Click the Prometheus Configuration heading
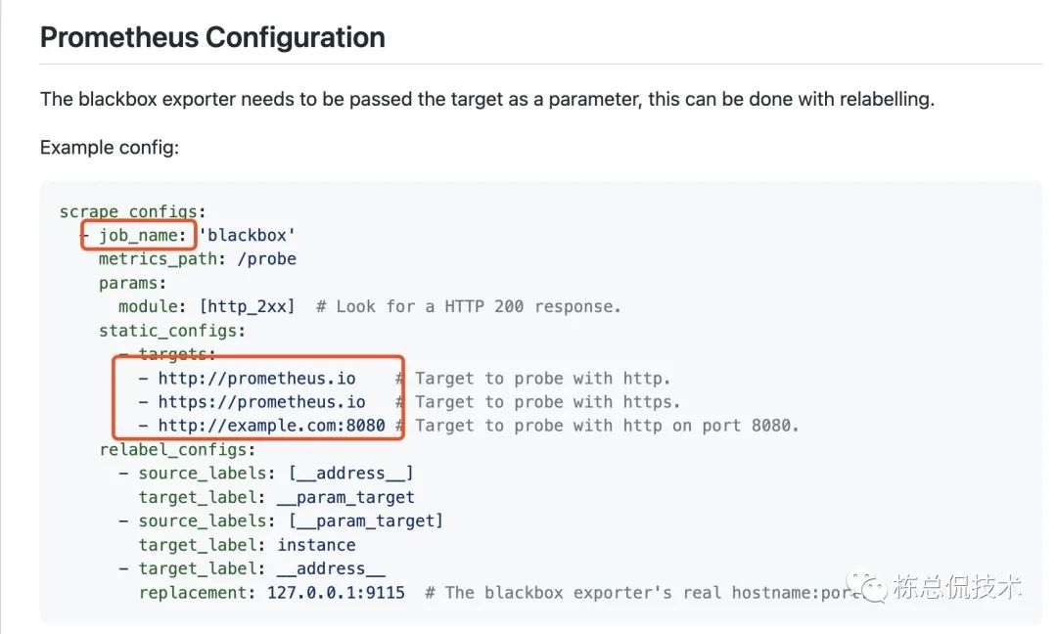The height and width of the screenshot is (634, 1057). (212, 38)
